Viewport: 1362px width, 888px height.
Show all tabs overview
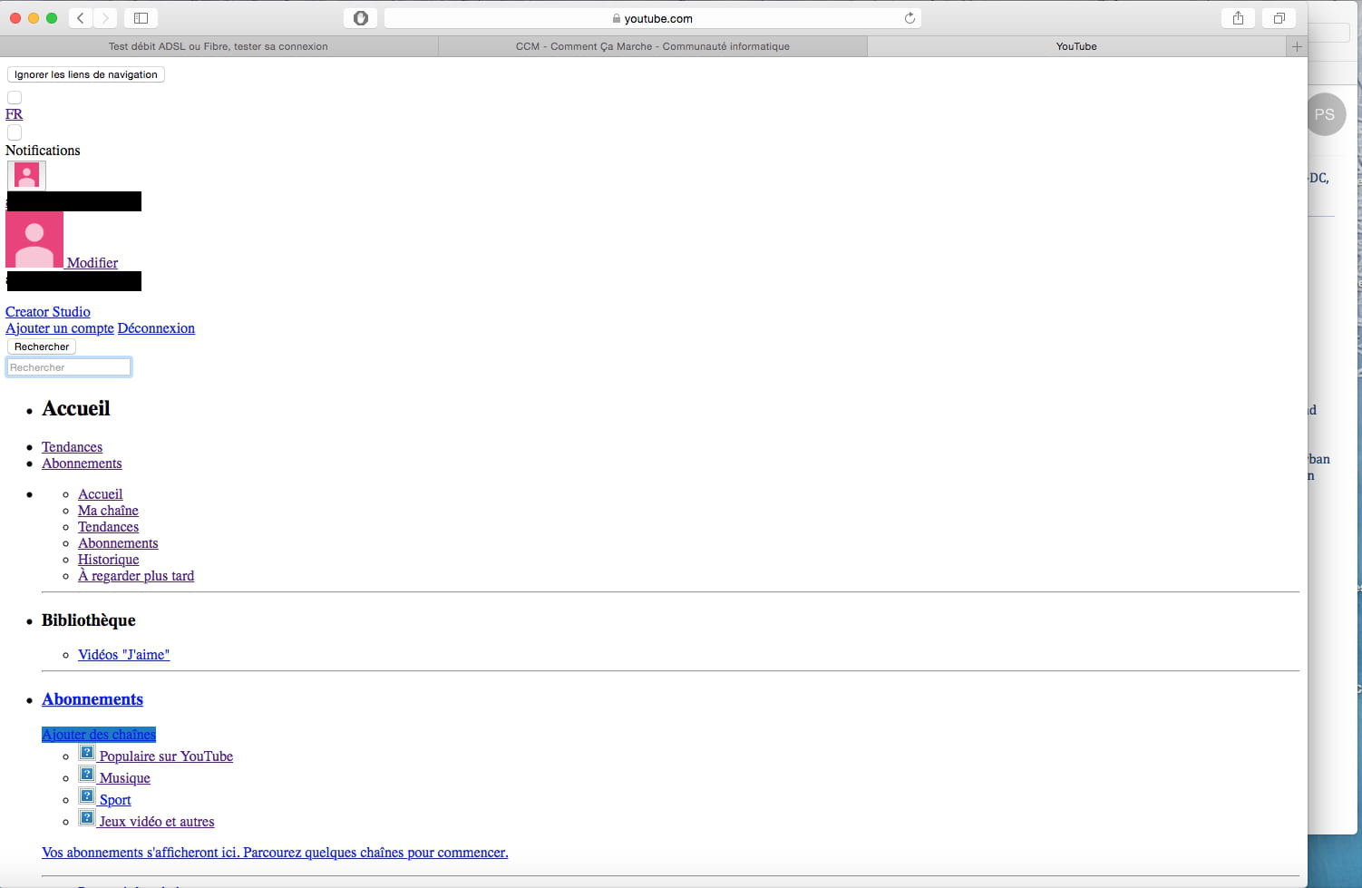pos(1279,18)
